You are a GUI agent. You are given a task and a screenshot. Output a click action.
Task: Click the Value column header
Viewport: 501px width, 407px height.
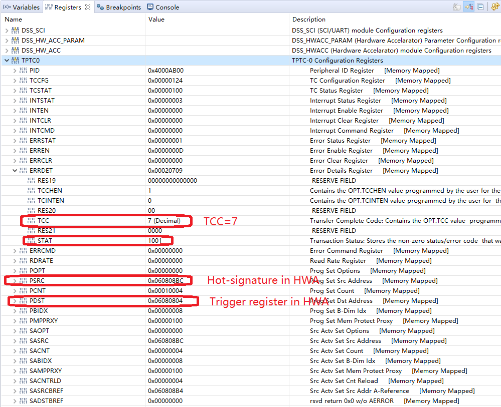pos(156,19)
